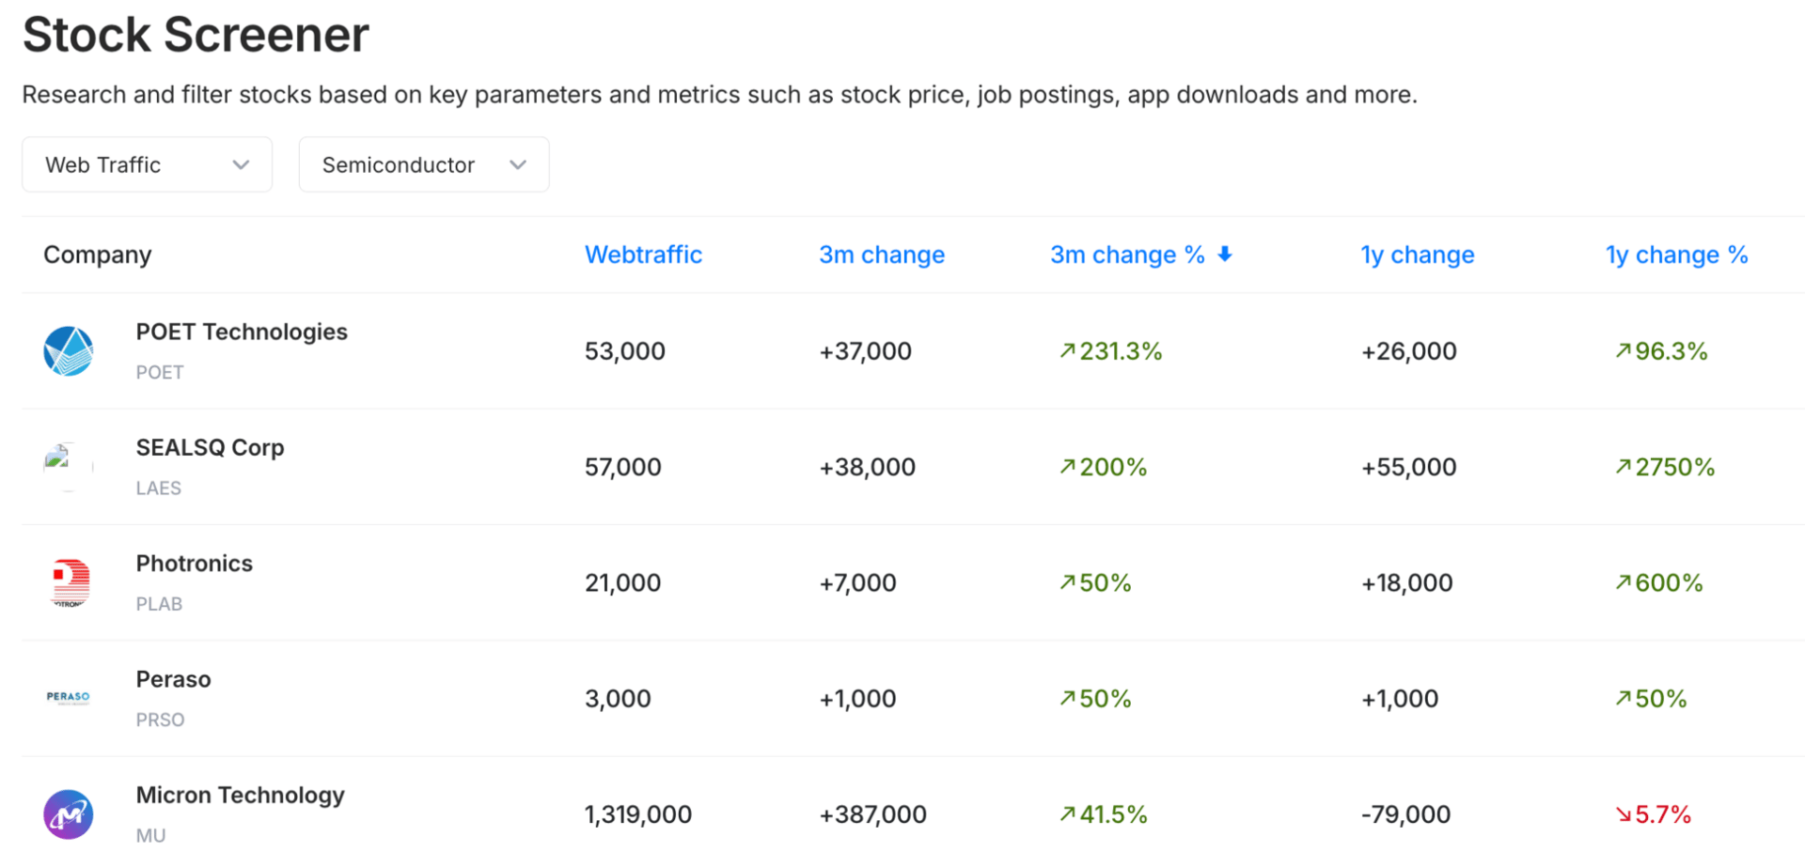Sort by the 3m change column header

881,255
